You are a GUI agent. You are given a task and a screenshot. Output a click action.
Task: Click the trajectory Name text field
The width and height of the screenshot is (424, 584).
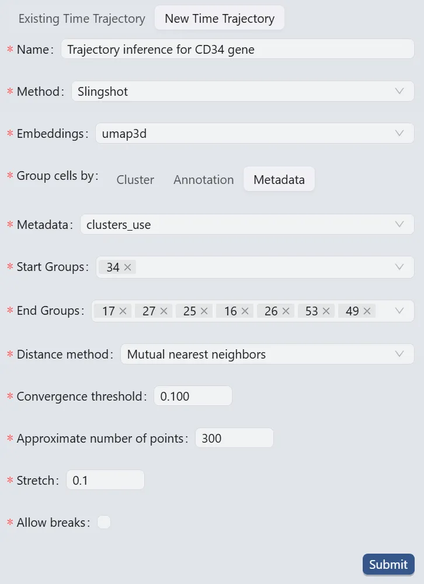click(x=238, y=49)
